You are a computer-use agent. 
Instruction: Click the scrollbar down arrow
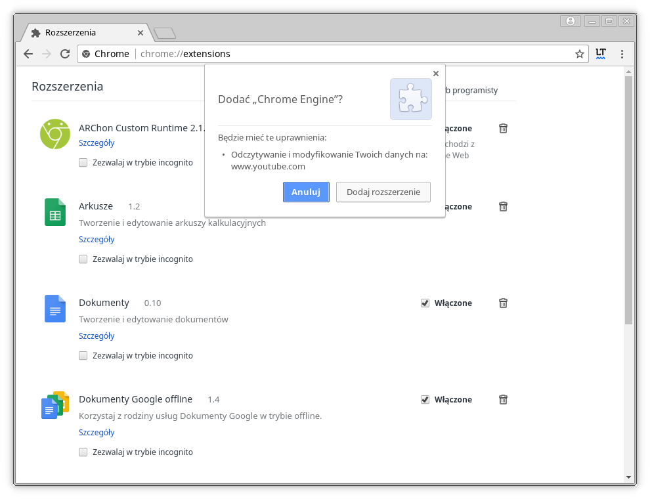pyautogui.click(x=628, y=478)
